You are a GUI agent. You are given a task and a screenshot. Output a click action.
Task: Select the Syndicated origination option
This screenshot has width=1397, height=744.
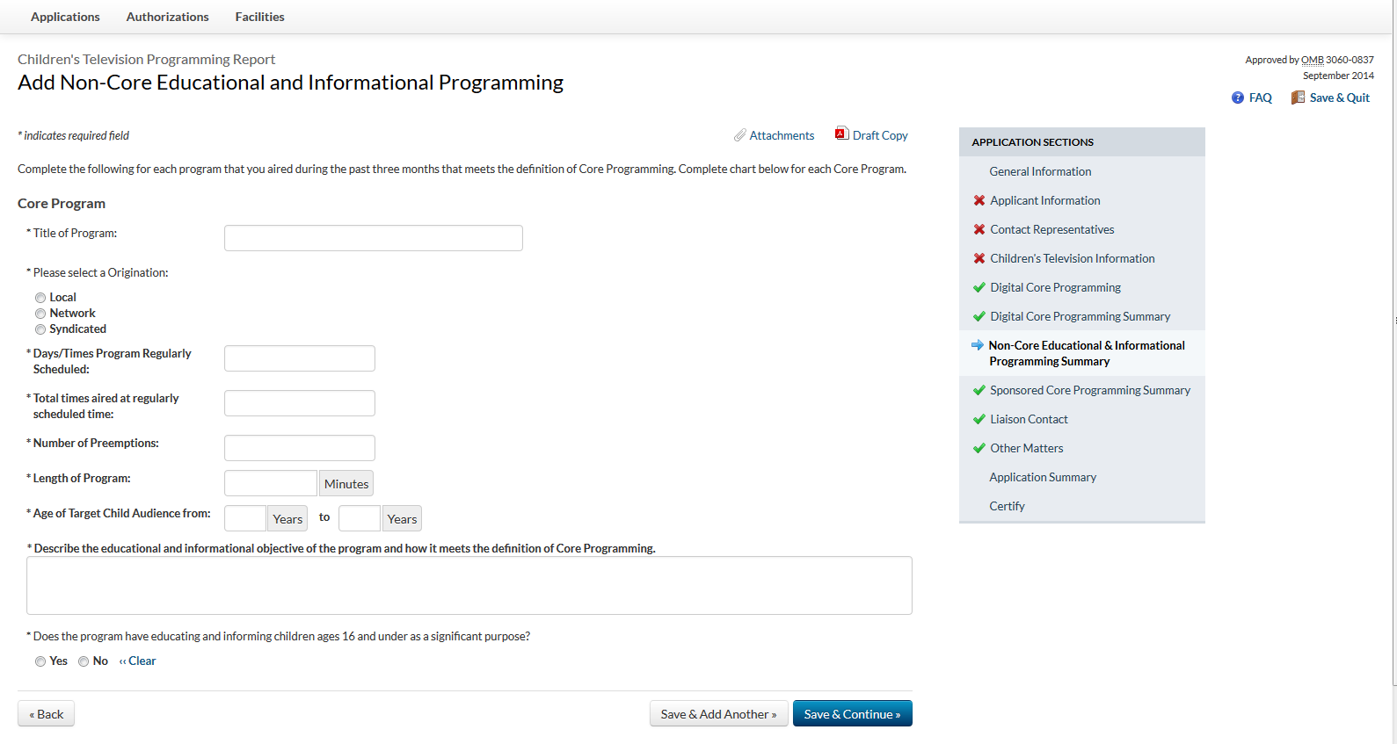[40, 329]
